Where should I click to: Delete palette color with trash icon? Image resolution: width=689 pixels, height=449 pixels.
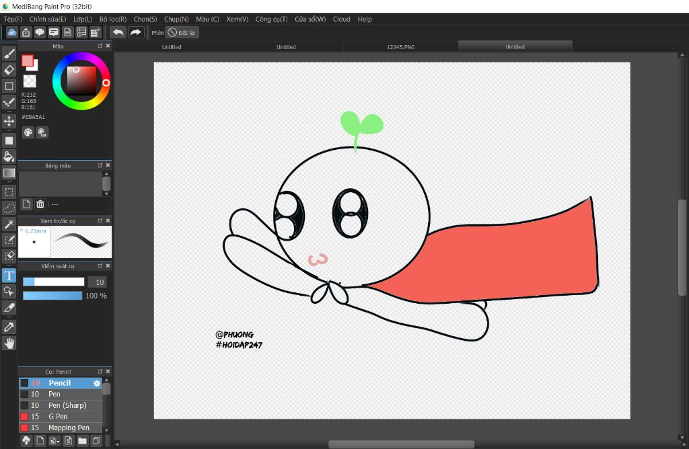tap(40, 204)
